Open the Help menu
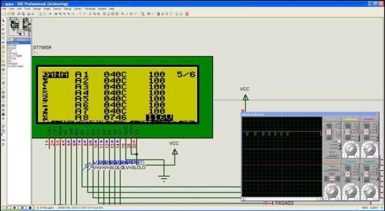385x211 pixels. point(112,8)
